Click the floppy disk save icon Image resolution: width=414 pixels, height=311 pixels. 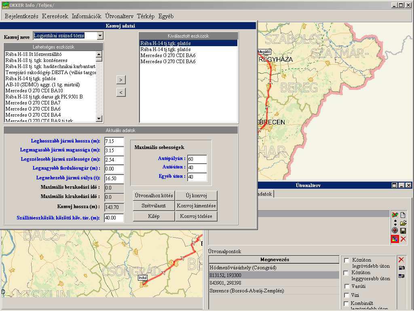click(403, 230)
